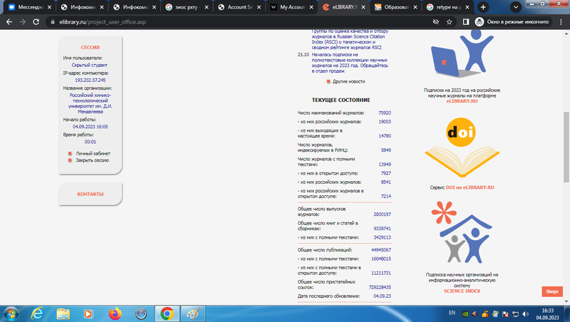Image resolution: width=570 pixels, height=322 pixels.
Task: Click the orange Вверх button
Action: [553, 291]
